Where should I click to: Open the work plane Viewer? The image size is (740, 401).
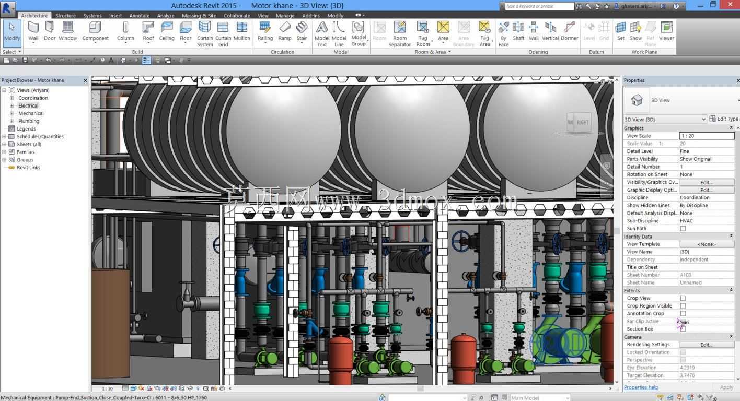(x=666, y=31)
